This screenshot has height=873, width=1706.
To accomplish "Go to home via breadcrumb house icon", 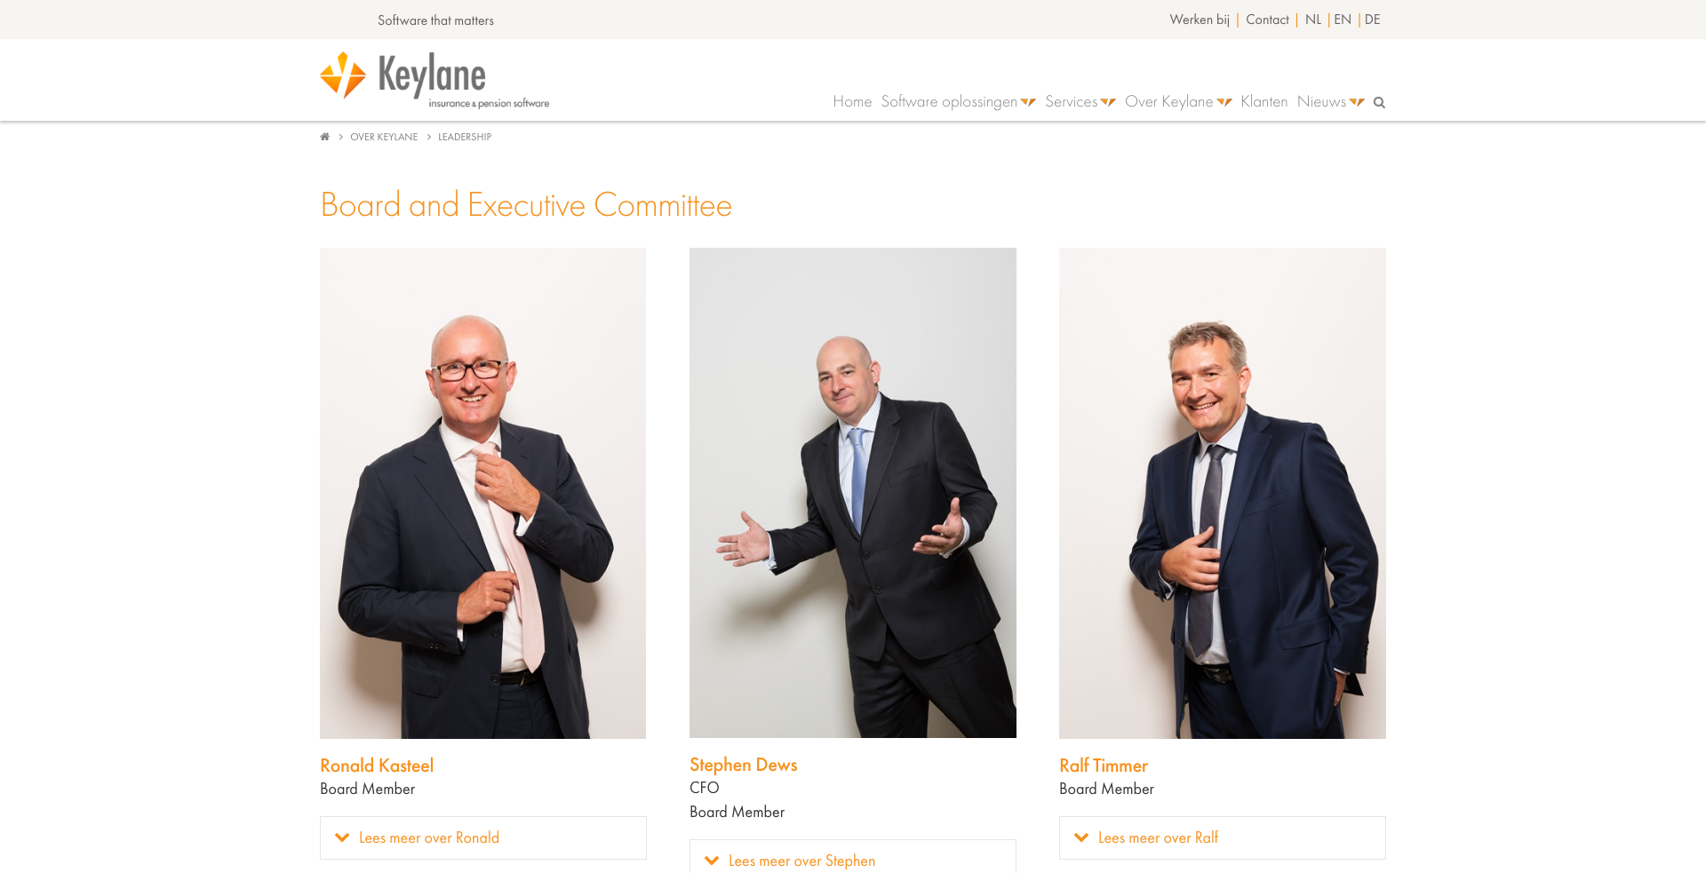I will [325, 137].
